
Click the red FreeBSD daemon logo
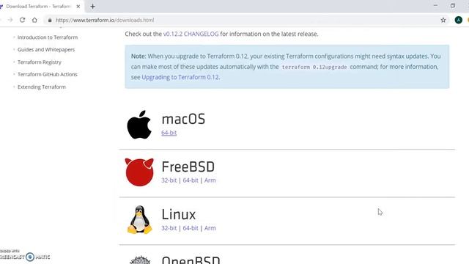[139, 172]
